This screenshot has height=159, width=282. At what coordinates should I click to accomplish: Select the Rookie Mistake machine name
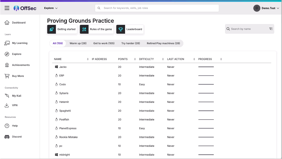pyautogui.click(x=68, y=137)
